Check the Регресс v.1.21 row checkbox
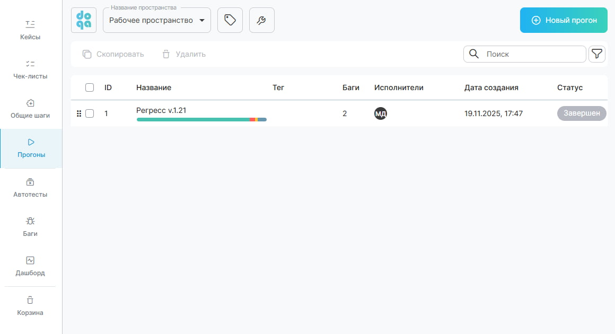615x334 pixels. click(90, 113)
